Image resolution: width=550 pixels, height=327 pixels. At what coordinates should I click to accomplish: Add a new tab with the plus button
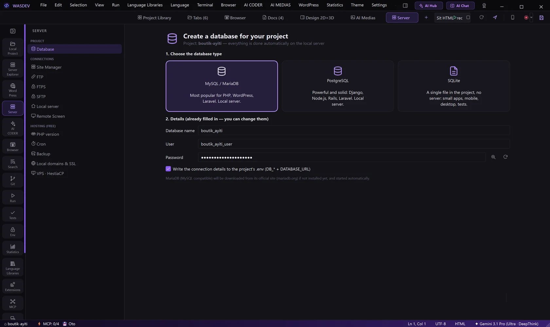pyautogui.click(x=426, y=18)
